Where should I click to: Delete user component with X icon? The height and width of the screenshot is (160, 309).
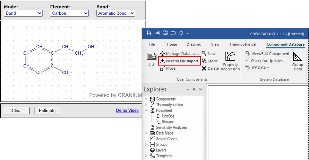click(x=204, y=68)
